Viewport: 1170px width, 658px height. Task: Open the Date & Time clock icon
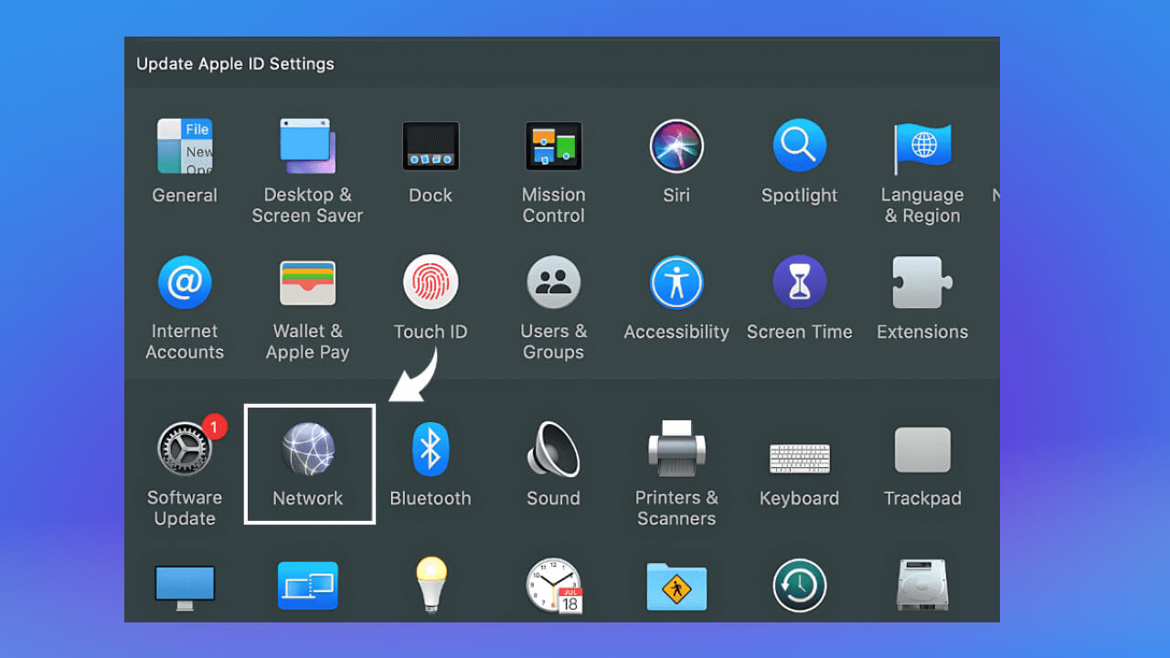pos(554,586)
